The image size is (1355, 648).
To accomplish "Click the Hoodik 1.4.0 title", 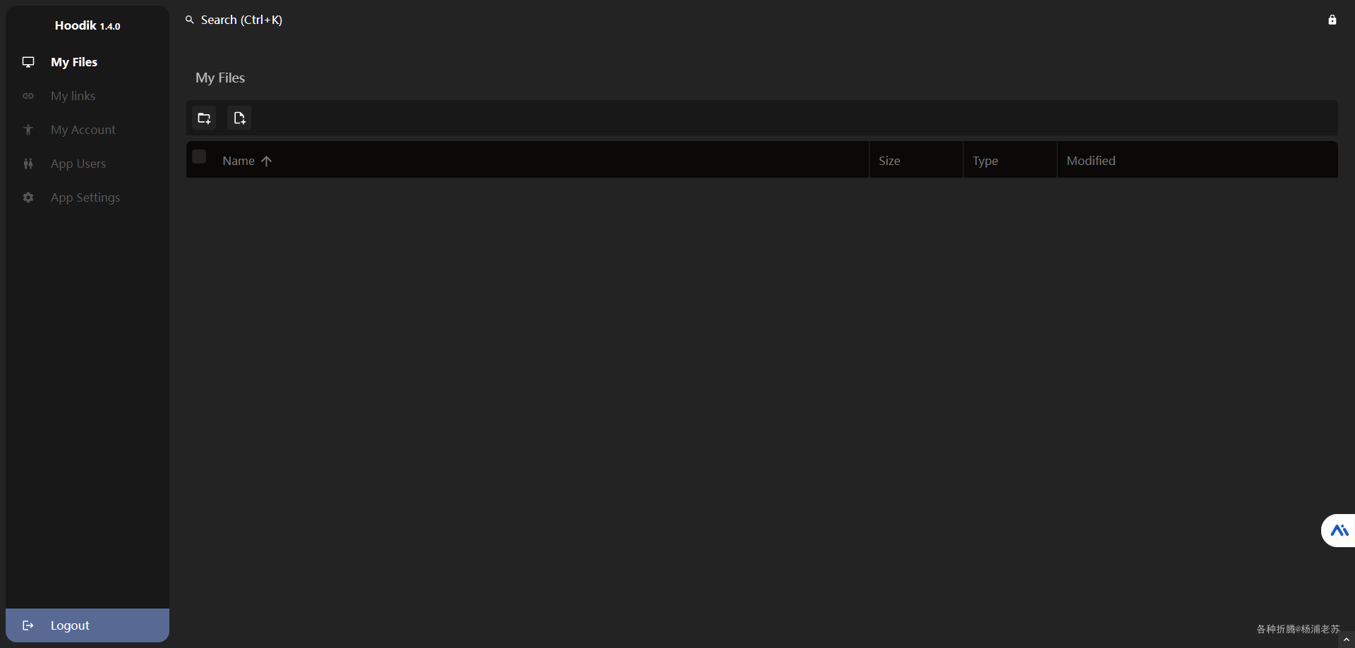I will pyautogui.click(x=88, y=25).
